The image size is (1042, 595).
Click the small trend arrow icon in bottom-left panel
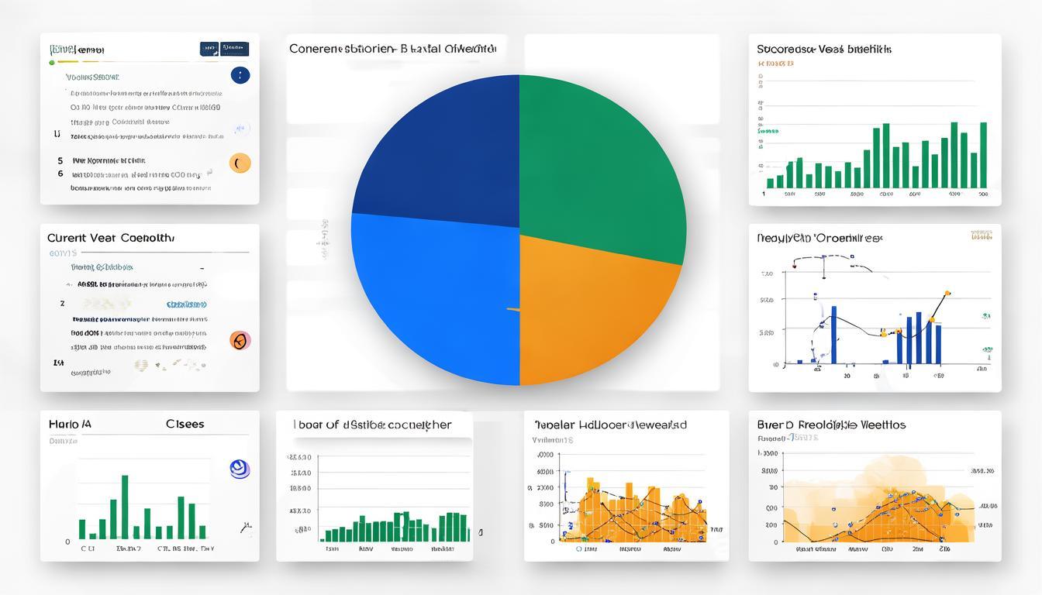[247, 528]
